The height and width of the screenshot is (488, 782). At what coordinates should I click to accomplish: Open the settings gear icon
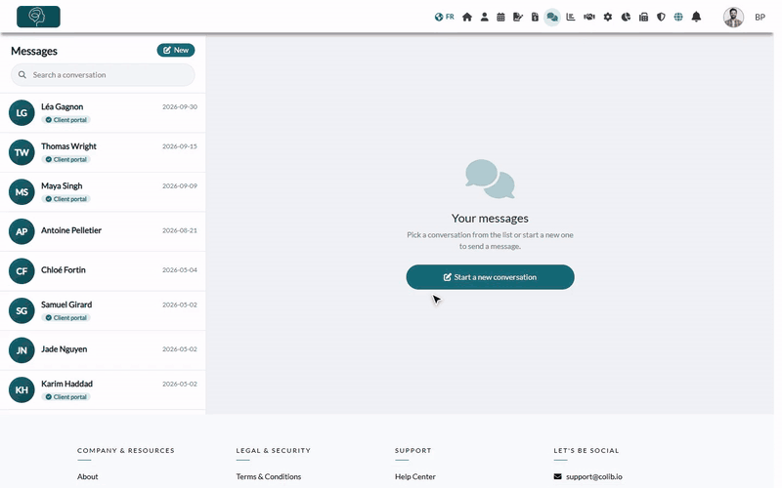607,17
